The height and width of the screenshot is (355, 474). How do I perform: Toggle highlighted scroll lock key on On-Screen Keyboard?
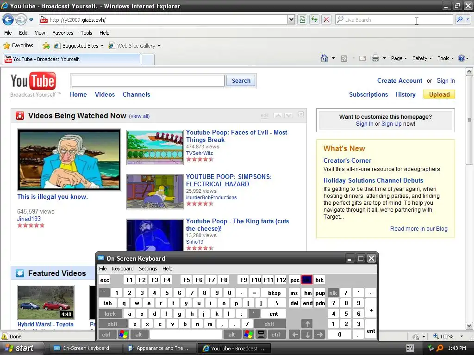click(x=307, y=280)
